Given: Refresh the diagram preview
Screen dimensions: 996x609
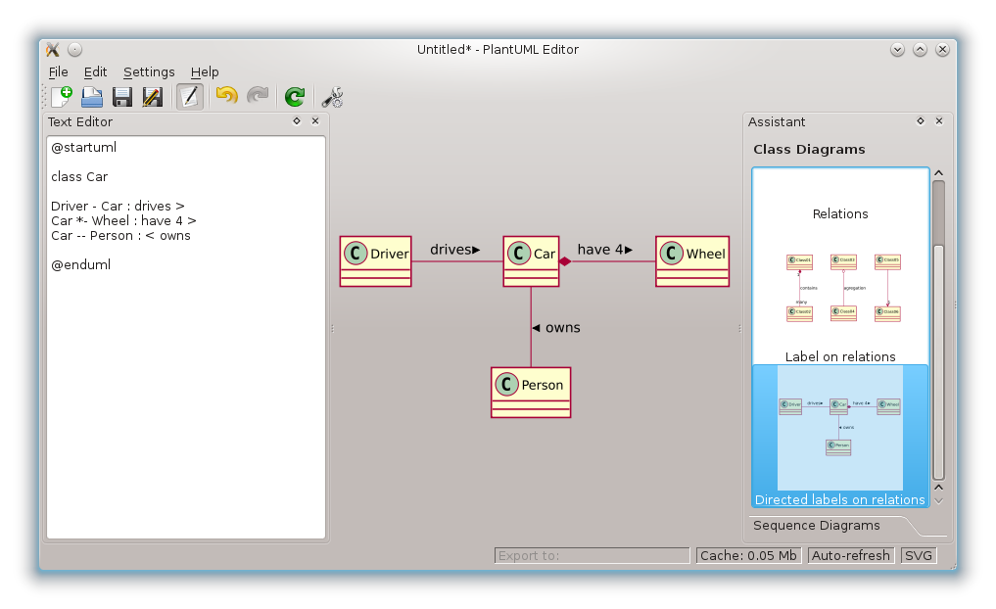Looking at the screenshot, I should [293, 96].
